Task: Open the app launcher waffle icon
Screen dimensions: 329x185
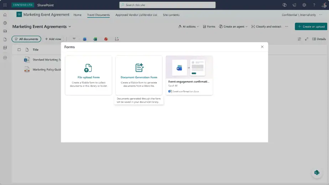Action: tap(5, 5)
